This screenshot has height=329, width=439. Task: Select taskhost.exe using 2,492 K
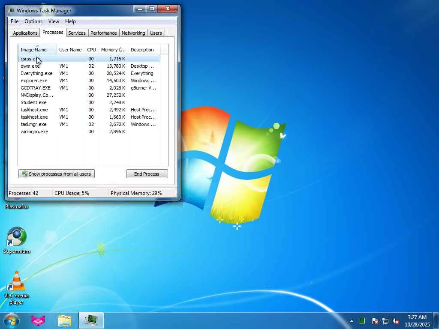89,110
